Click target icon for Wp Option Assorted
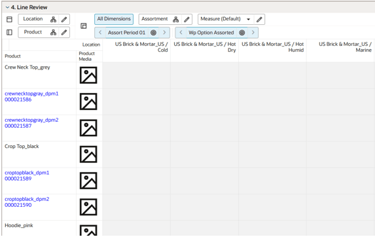Screen dimensions: 375x237 click(242, 33)
